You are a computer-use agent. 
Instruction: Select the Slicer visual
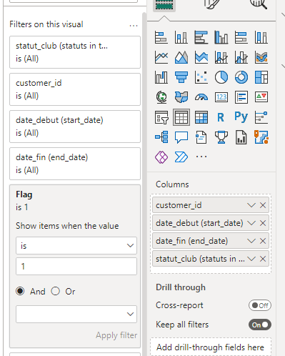coord(161,117)
